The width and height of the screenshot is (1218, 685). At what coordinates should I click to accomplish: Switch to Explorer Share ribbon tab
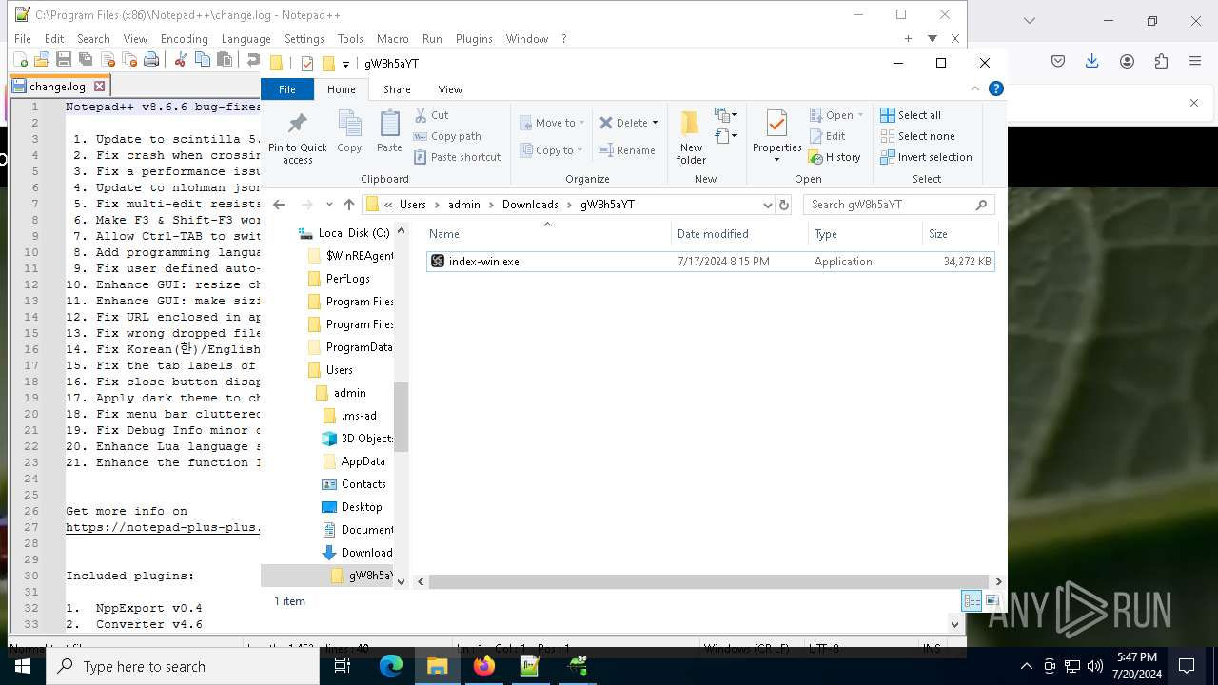click(x=397, y=89)
